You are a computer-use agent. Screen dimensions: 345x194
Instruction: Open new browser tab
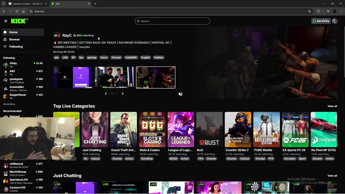click(95, 4)
